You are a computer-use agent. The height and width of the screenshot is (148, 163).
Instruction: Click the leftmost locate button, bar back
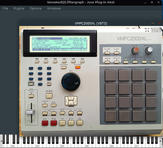pos(45,113)
